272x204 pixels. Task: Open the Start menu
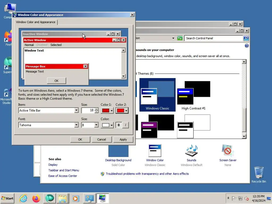pyautogui.click(x=7, y=198)
